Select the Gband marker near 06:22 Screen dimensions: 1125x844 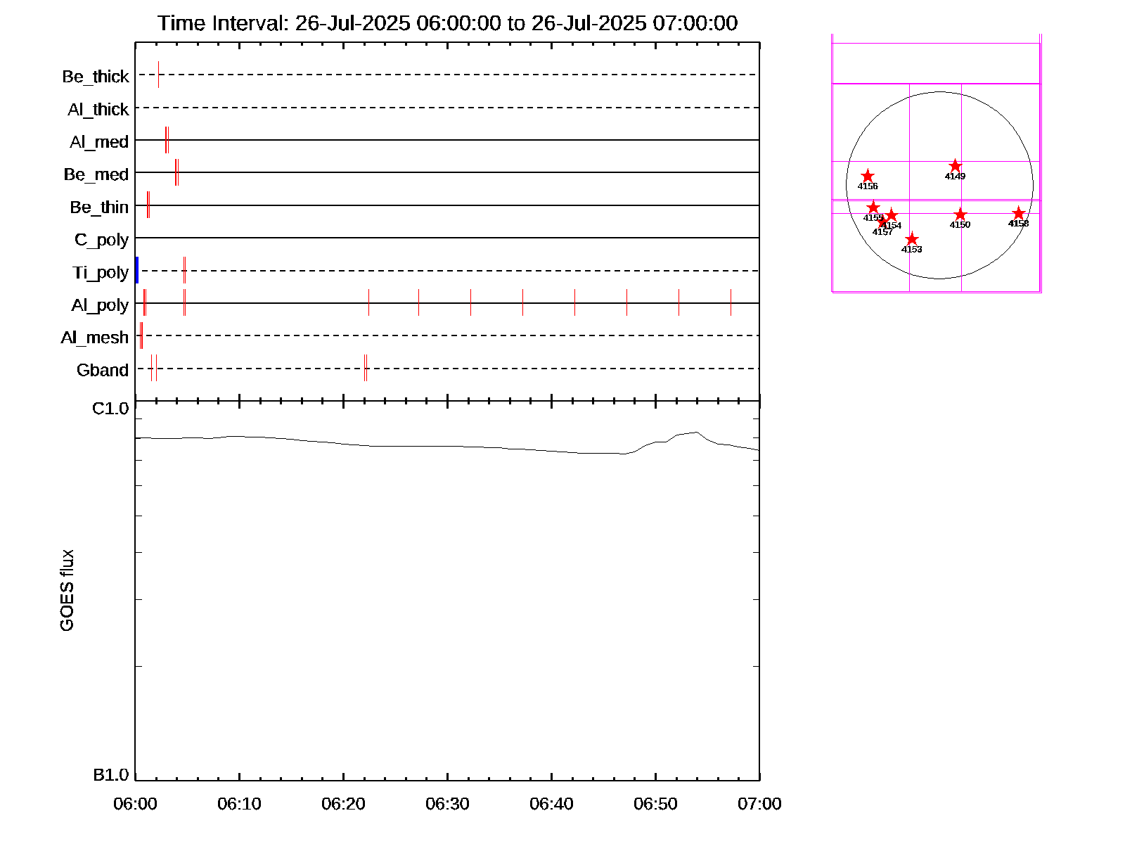[x=365, y=368]
